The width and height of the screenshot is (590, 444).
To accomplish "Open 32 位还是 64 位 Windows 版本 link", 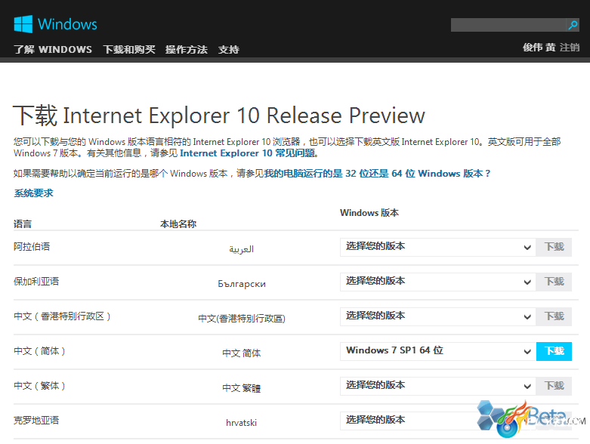I will tap(377, 174).
